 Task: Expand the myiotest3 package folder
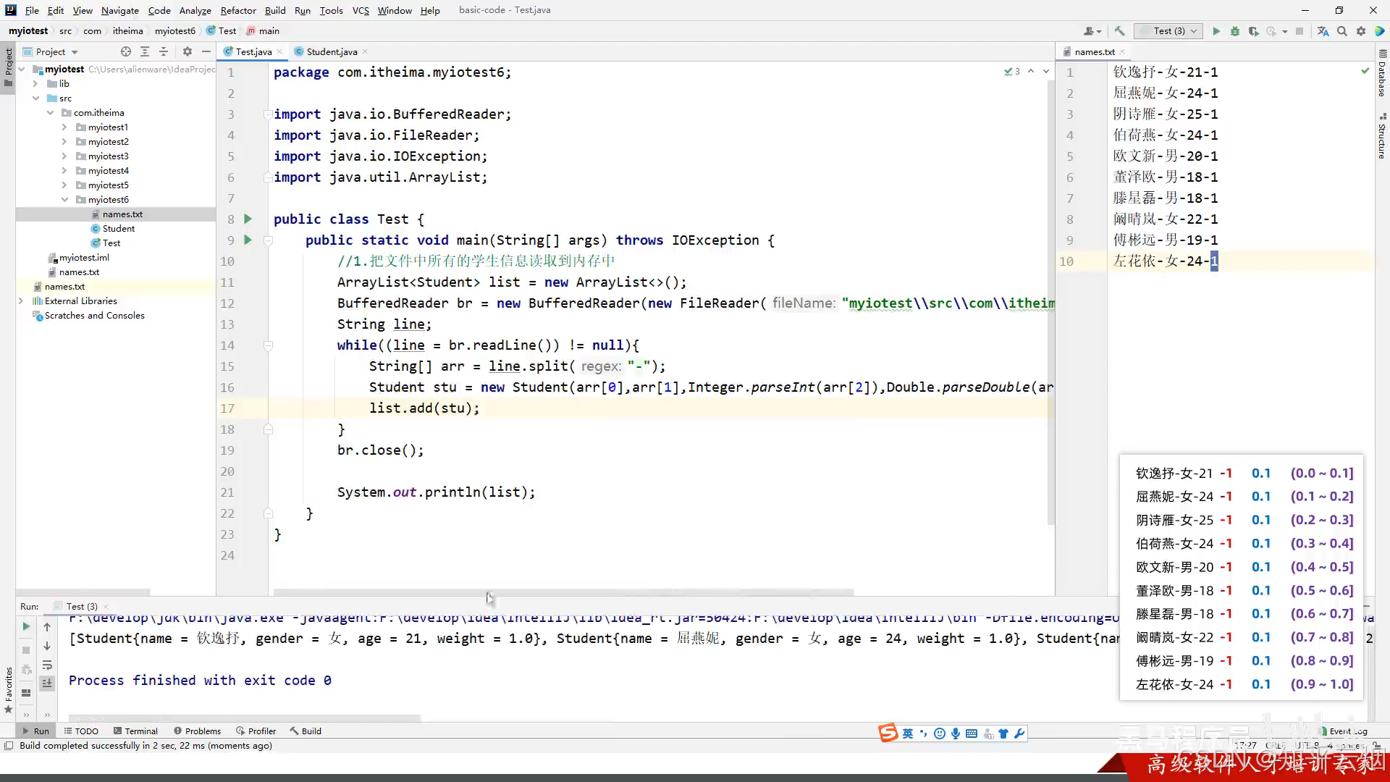(x=64, y=156)
